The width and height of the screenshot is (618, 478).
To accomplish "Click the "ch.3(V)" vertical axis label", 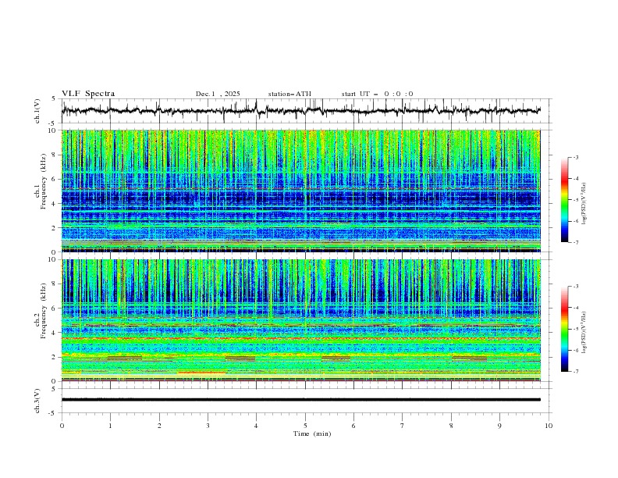I will [x=37, y=401].
